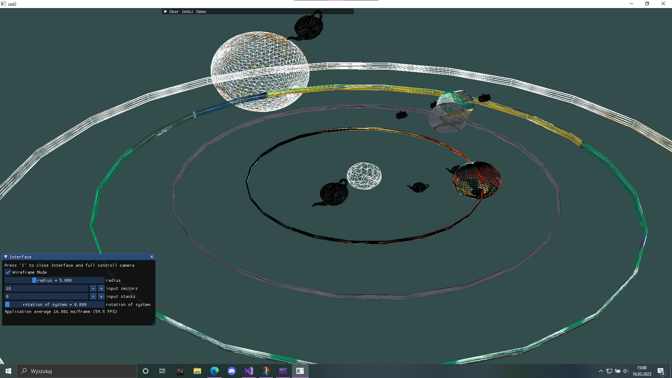This screenshot has height=378, width=672.
Task: Increase input sectors with the plus button
Action: pos(101,288)
